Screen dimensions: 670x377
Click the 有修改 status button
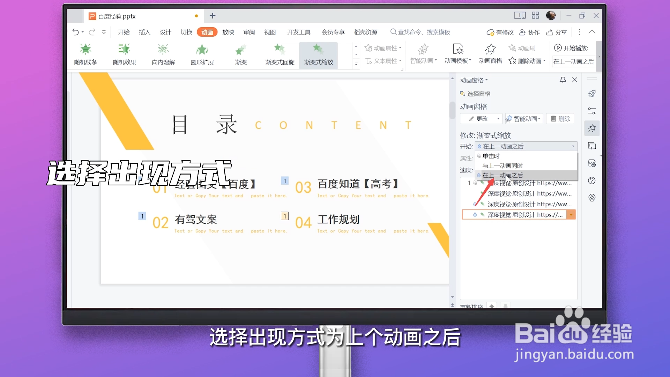click(500, 32)
